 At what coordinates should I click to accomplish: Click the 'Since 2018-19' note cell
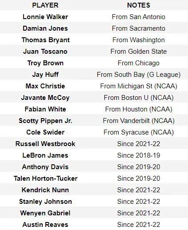(139, 155)
